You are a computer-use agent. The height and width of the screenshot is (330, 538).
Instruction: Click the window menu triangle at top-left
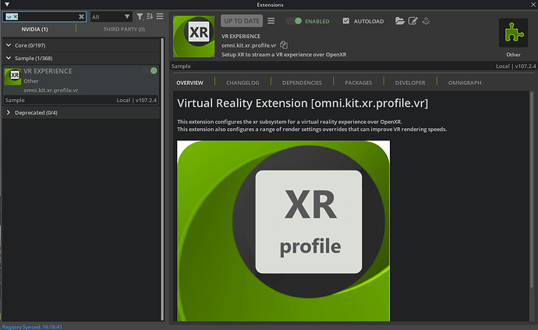7,5
